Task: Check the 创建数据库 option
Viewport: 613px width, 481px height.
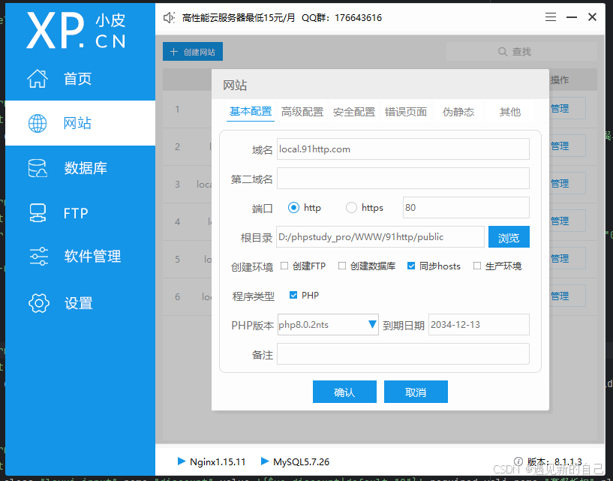Action: [343, 266]
